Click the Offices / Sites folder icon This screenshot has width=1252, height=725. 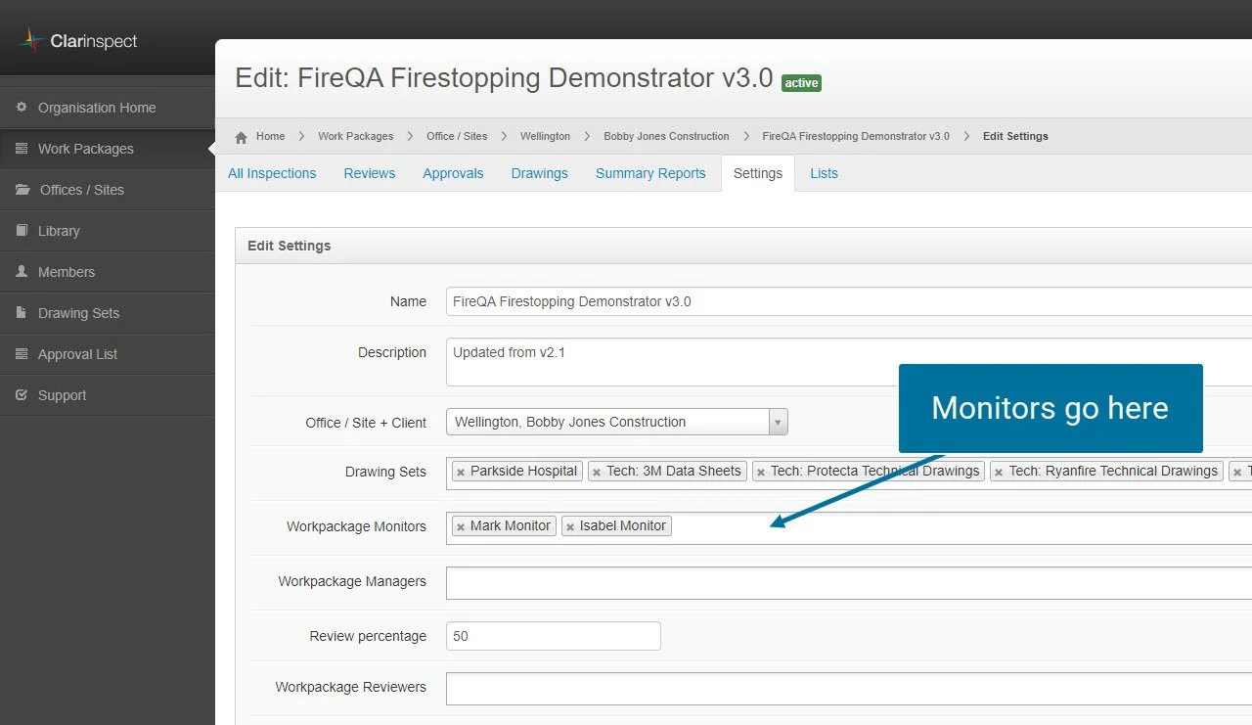(x=22, y=189)
